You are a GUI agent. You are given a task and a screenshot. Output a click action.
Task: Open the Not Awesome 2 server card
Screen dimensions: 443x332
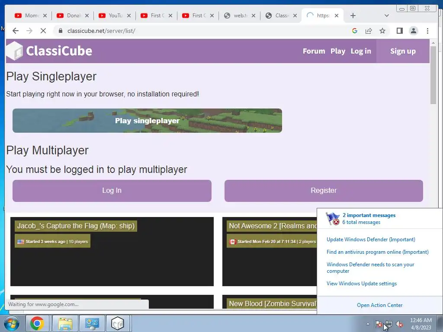click(x=270, y=252)
